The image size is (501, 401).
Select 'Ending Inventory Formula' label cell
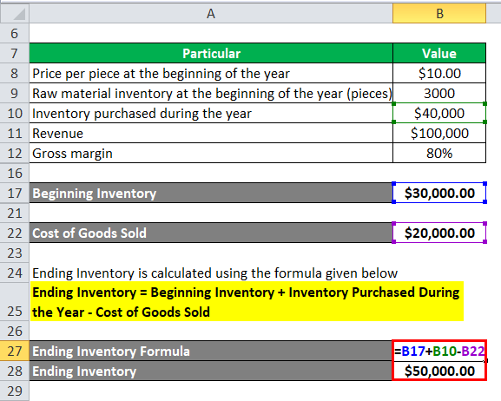pyautogui.click(x=211, y=351)
